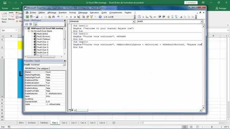Click the Complete Word icon

[155, 17]
